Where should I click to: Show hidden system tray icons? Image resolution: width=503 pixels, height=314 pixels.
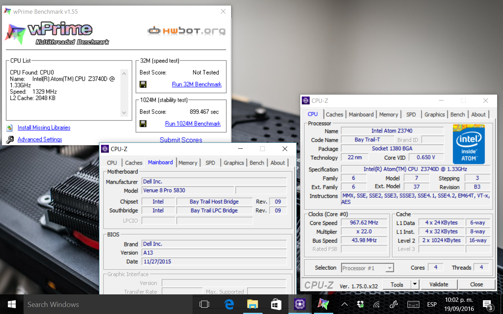(x=344, y=304)
